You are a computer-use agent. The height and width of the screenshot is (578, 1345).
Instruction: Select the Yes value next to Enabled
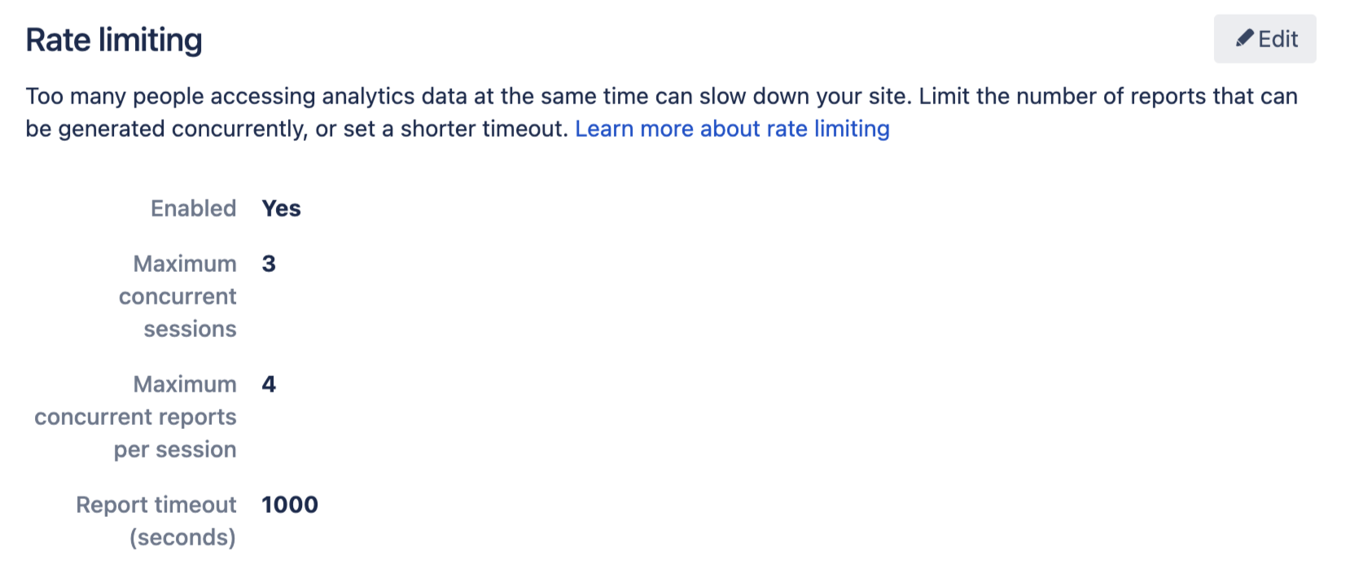pyautogui.click(x=282, y=208)
